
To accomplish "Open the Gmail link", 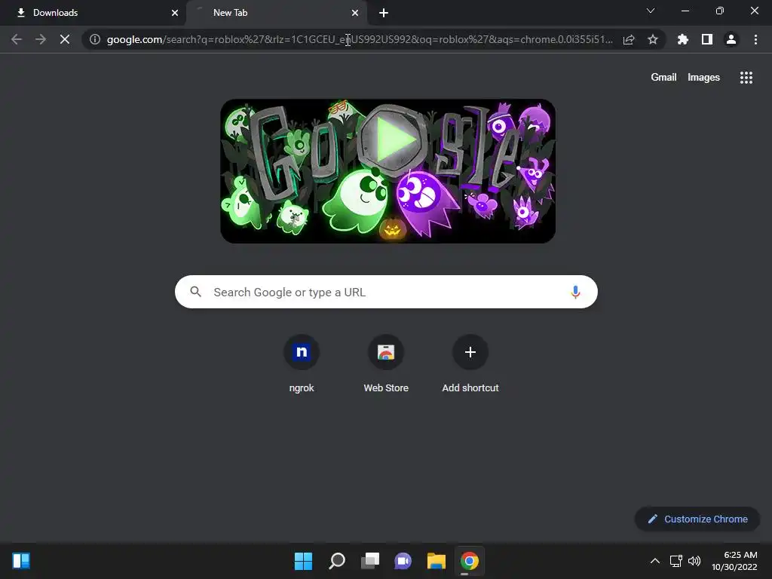I will 663,78.
